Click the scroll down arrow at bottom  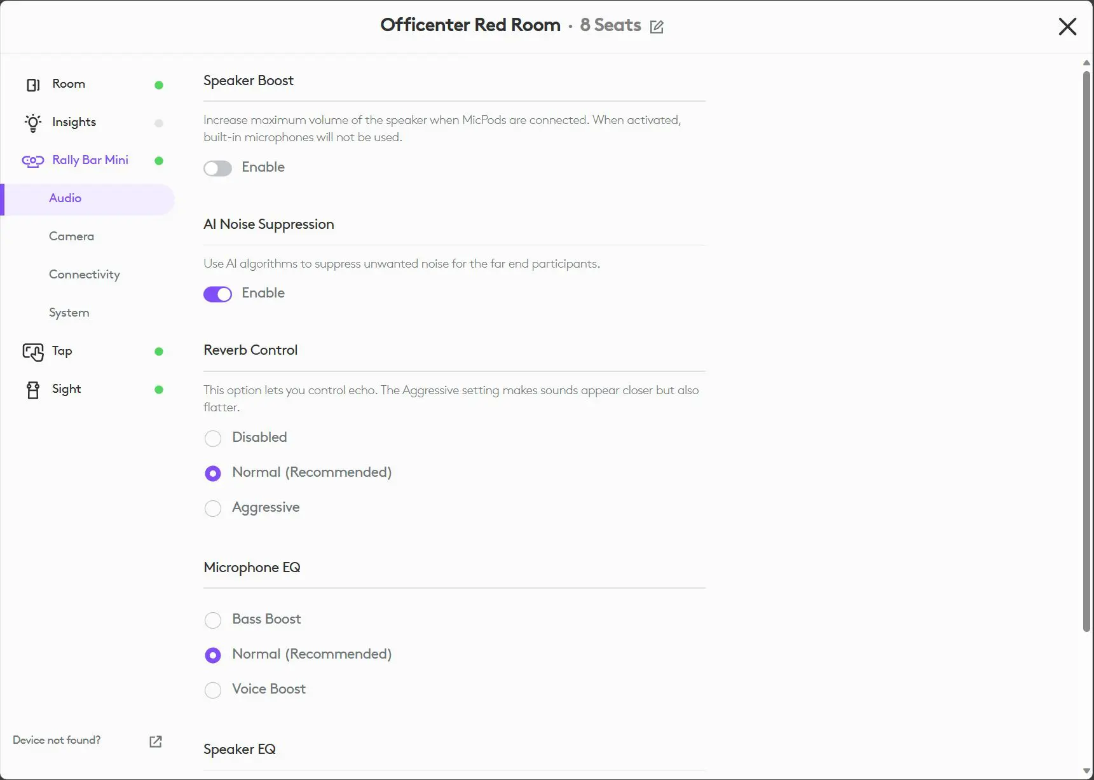click(1086, 771)
